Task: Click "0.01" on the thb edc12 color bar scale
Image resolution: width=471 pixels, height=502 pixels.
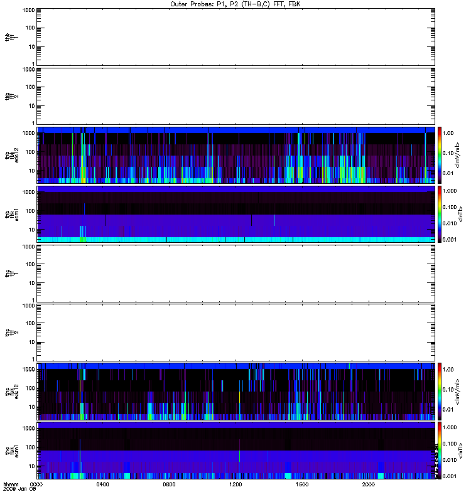Action: pyautogui.click(x=448, y=174)
